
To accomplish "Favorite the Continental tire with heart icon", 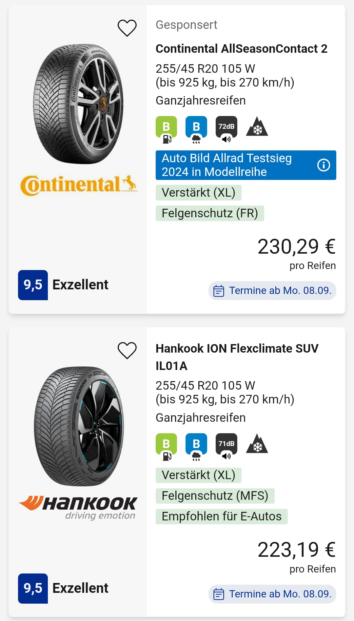I will point(127,28).
